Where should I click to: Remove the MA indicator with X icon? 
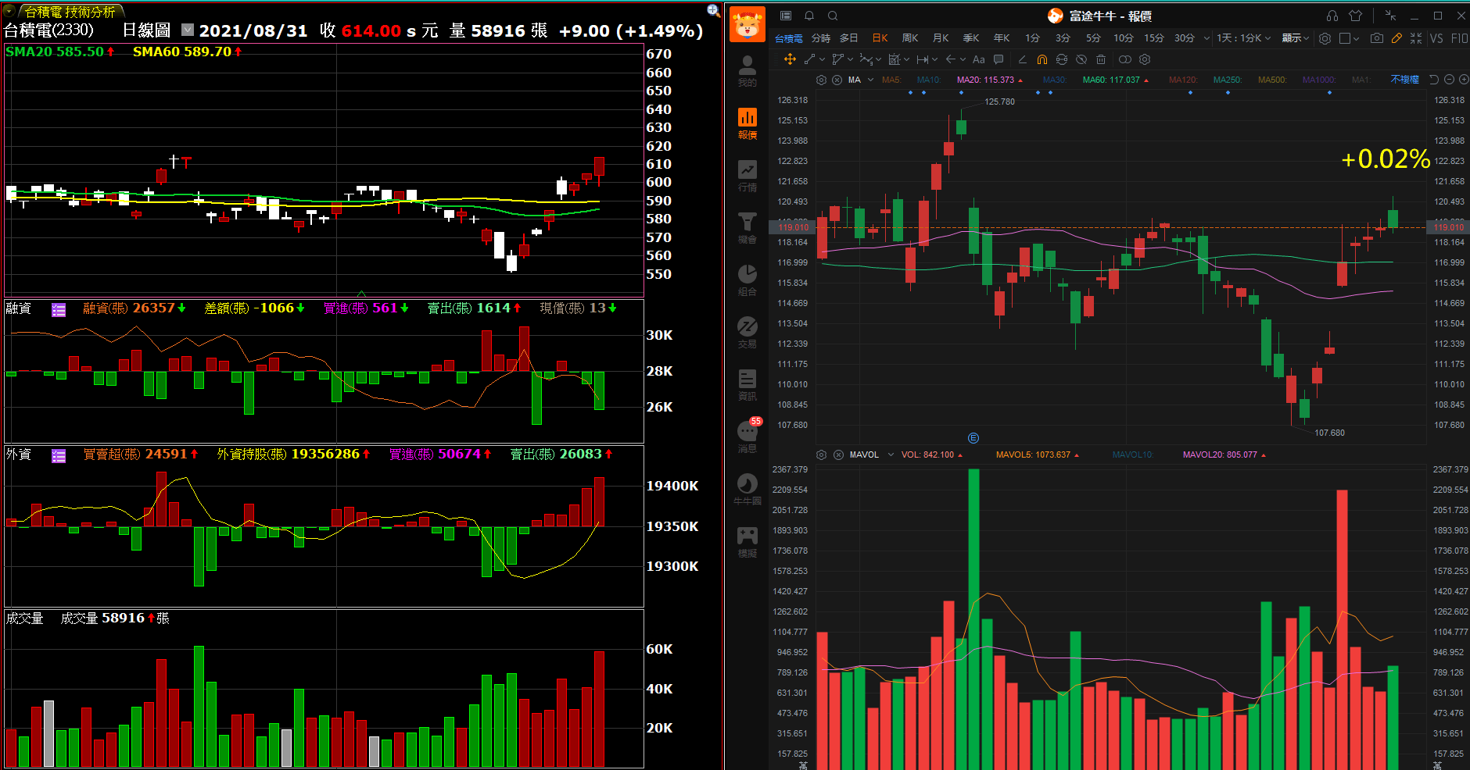837,80
